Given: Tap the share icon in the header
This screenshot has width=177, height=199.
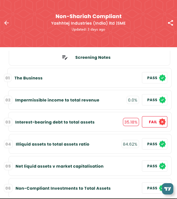Looking at the screenshot, I should coord(170,23).
